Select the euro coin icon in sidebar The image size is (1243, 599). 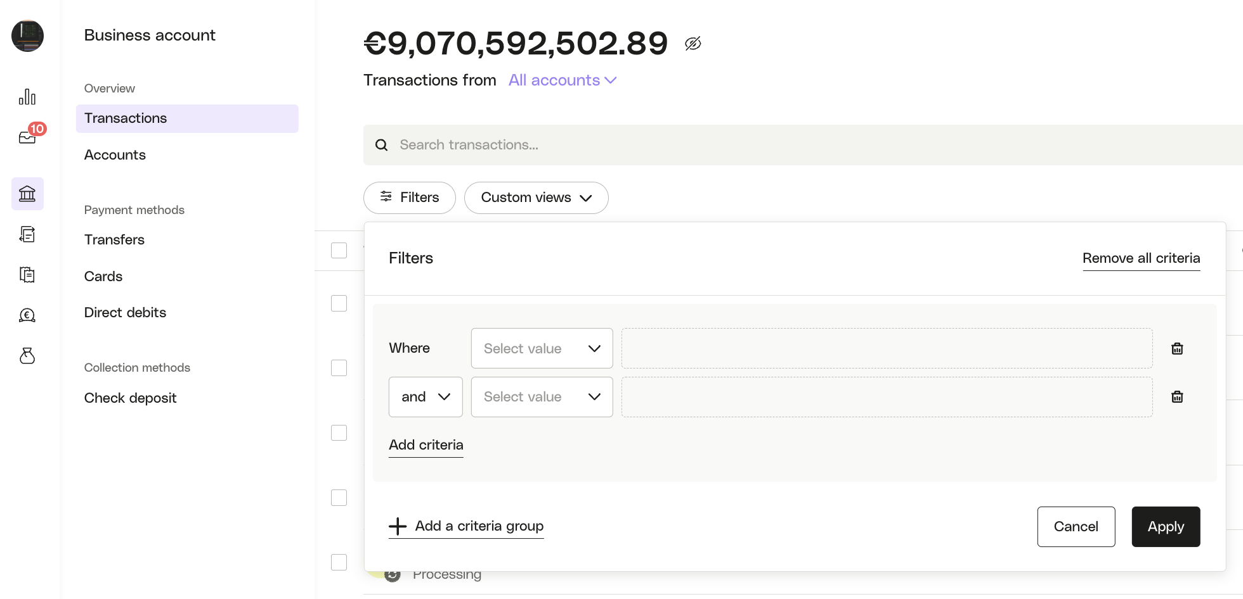coord(27,315)
